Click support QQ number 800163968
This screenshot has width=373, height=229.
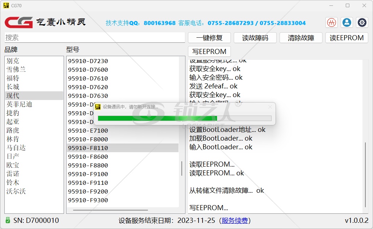(159, 23)
